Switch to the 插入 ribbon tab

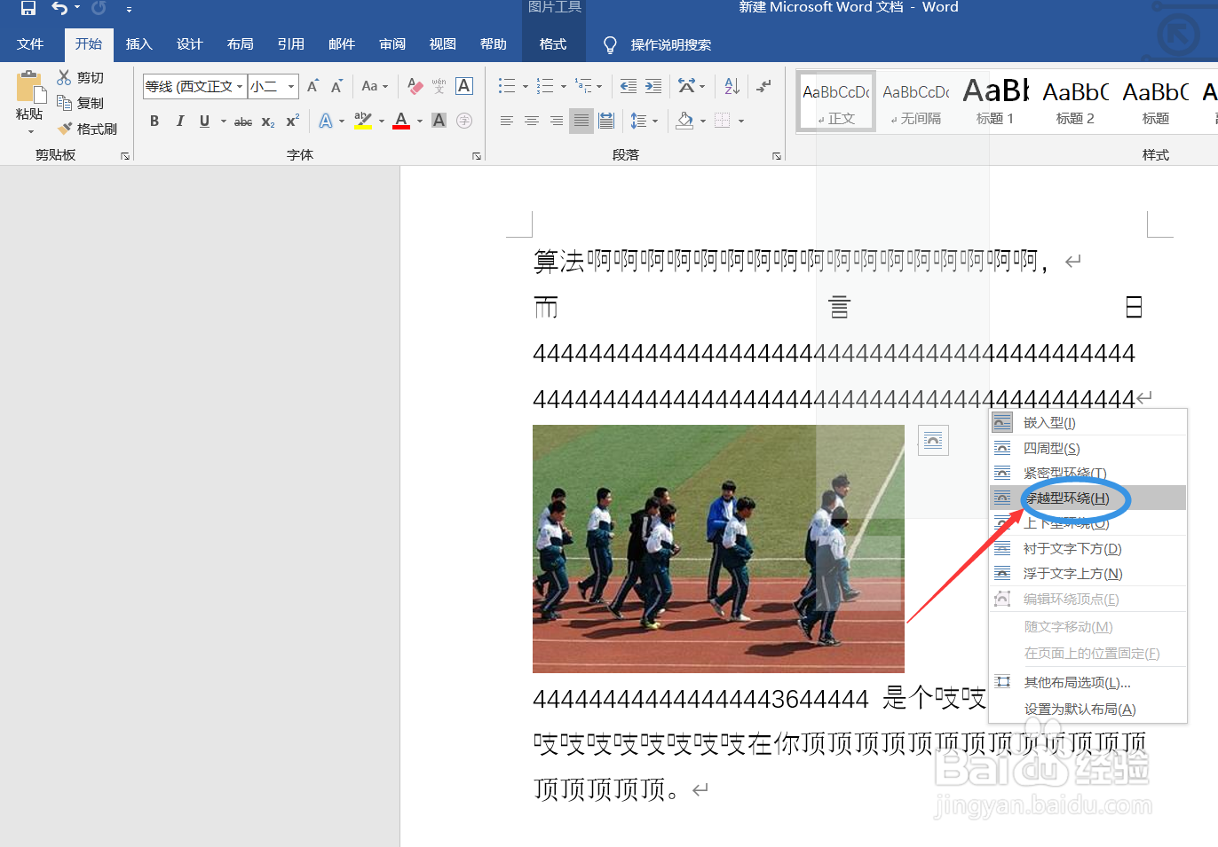point(139,43)
